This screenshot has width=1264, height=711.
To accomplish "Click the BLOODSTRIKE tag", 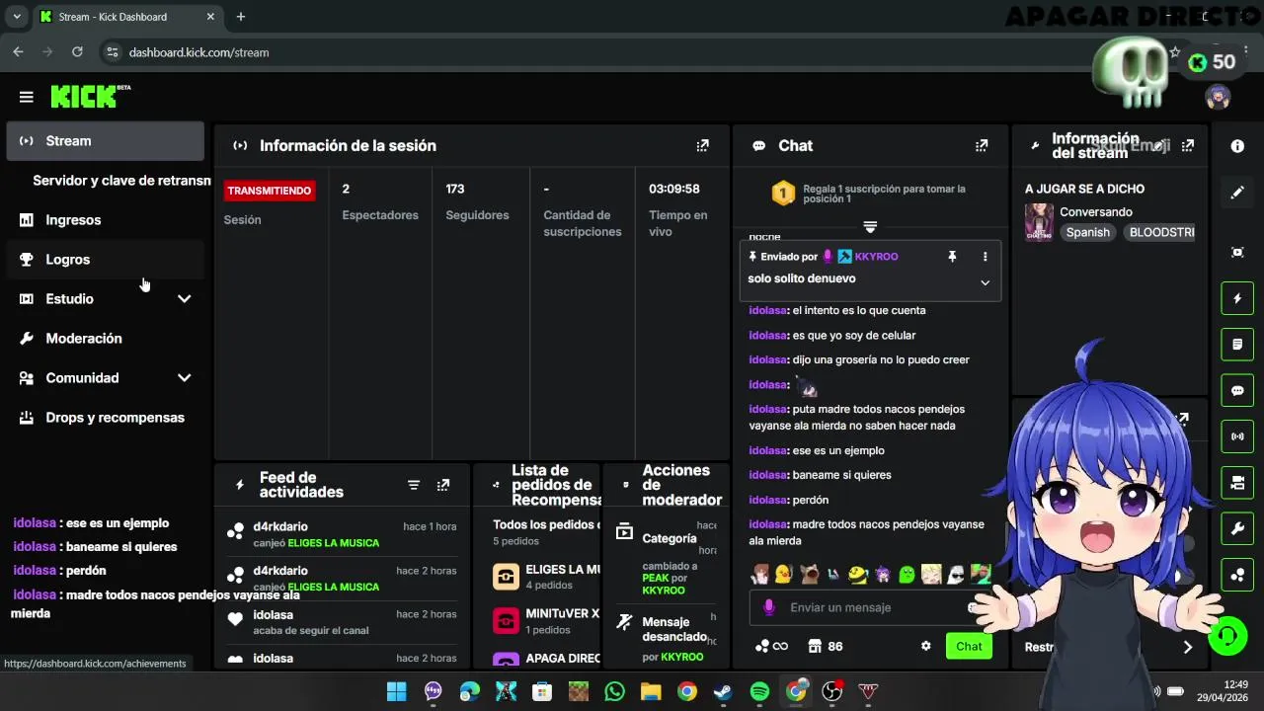I will [x=1158, y=232].
